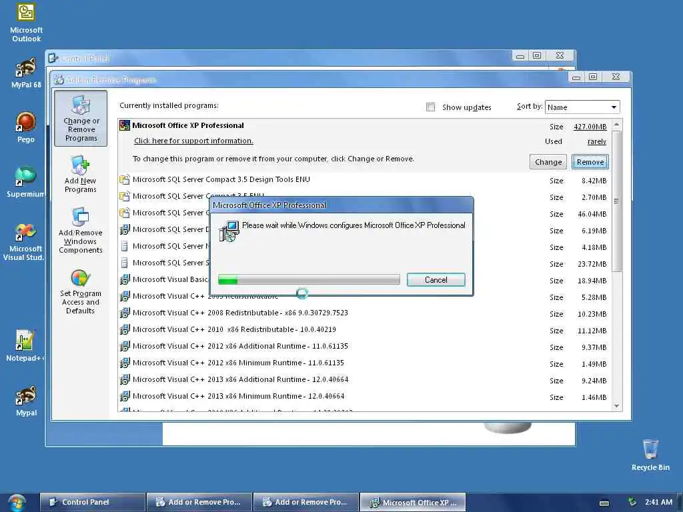This screenshot has width=683, height=512.
Task: Click icon of Visual C++ 2008 Redistributable entry
Action: 125,313
